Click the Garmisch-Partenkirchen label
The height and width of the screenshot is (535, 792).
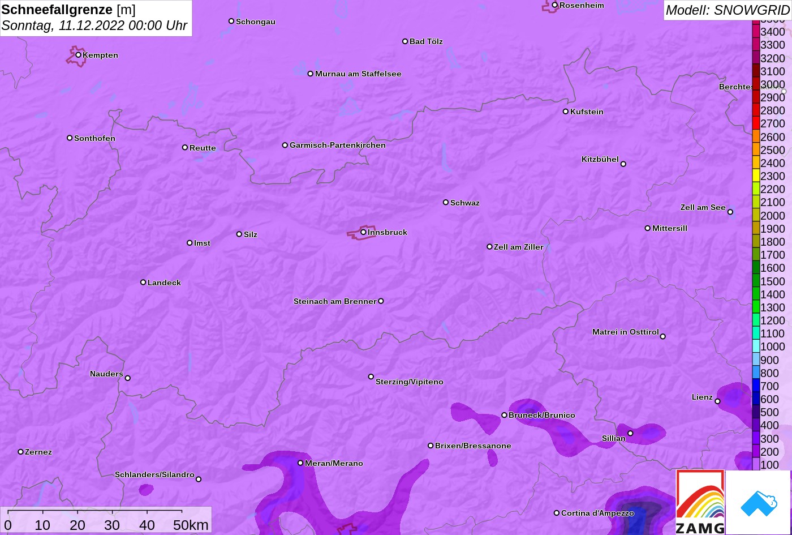(338, 145)
